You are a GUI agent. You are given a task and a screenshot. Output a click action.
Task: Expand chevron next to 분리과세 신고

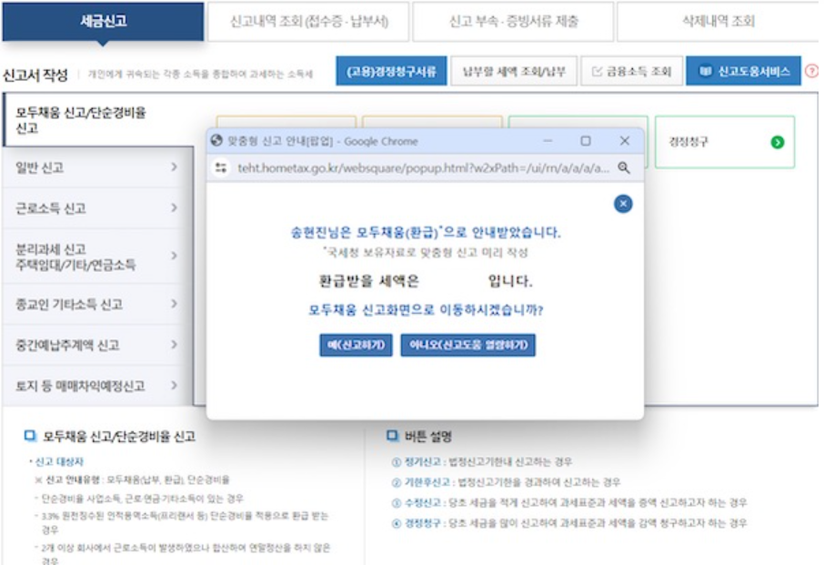pos(174,256)
